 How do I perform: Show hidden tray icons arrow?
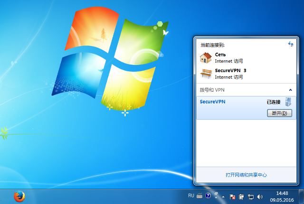pos(223,197)
